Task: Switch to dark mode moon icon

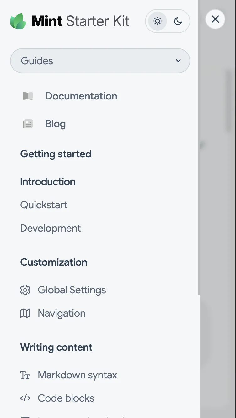Action: [x=178, y=21]
